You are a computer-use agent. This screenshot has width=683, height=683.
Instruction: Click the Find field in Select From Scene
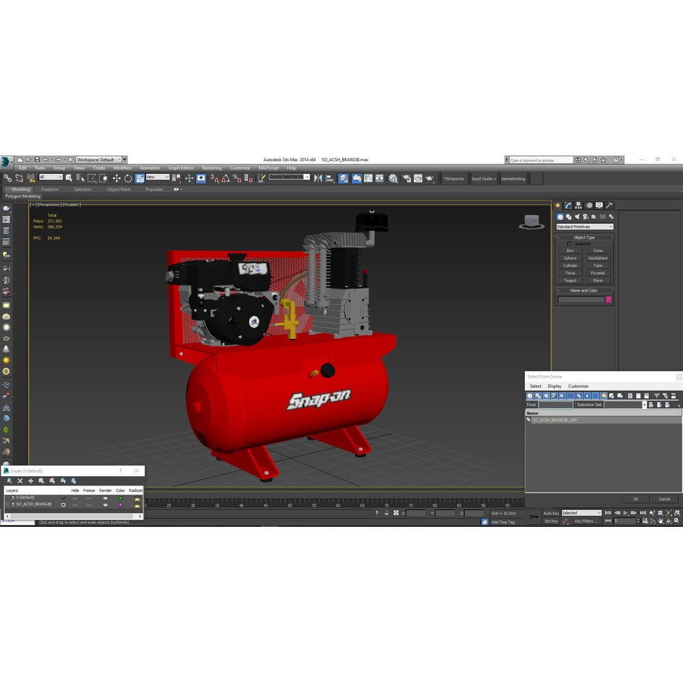coord(556,405)
